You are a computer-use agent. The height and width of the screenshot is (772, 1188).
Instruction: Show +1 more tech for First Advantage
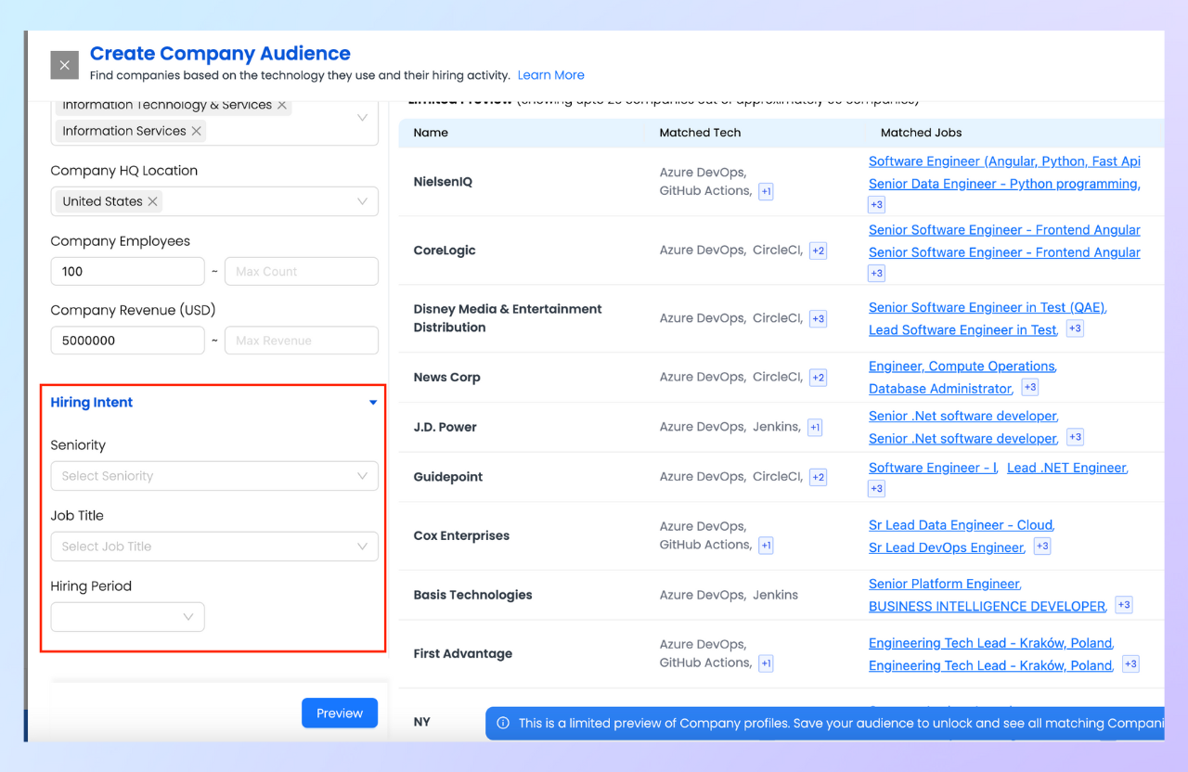[x=766, y=663]
